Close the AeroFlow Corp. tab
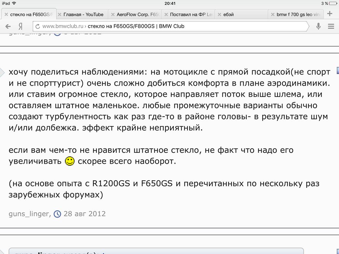Screen dimensions: 339x254 pos(113,15)
